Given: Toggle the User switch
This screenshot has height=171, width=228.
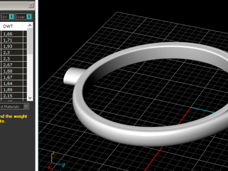Looking at the screenshot, I should [x=29, y=17].
